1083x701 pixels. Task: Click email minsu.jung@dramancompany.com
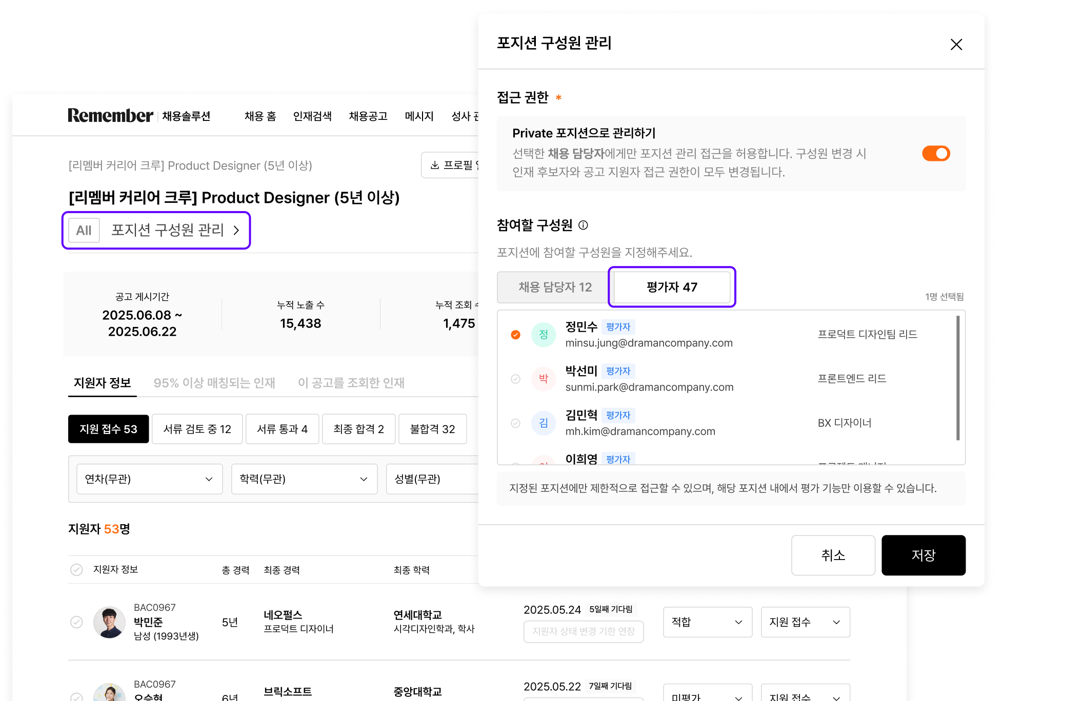[649, 343]
